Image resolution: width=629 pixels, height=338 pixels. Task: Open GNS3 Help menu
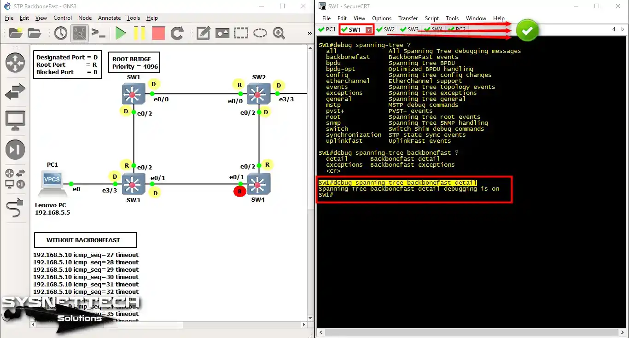click(x=152, y=18)
